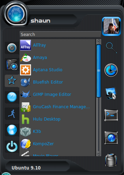
Task: Open Aptana Studio gear icon
Action: (x=26, y=70)
